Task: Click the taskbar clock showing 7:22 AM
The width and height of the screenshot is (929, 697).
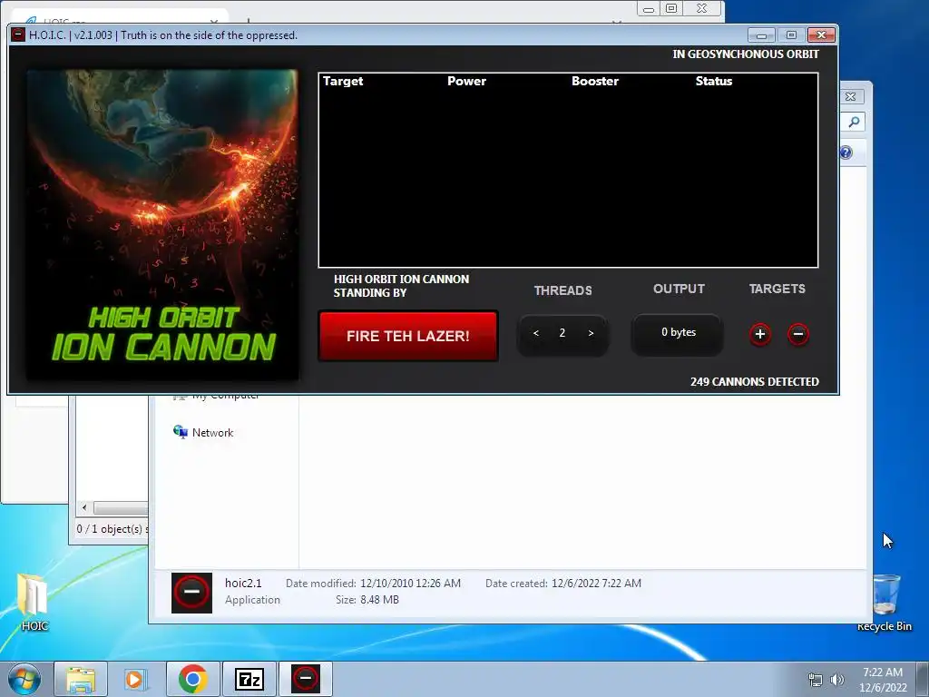Action: pos(883,680)
